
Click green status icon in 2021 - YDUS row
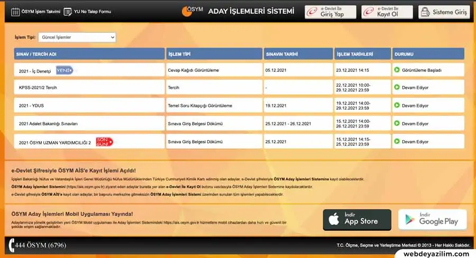(x=397, y=105)
